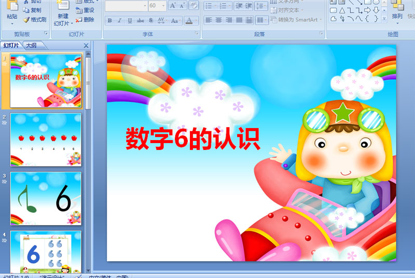The image size is (415, 278).
Task: Open the font name dropdown arrow
Action: [145, 6]
